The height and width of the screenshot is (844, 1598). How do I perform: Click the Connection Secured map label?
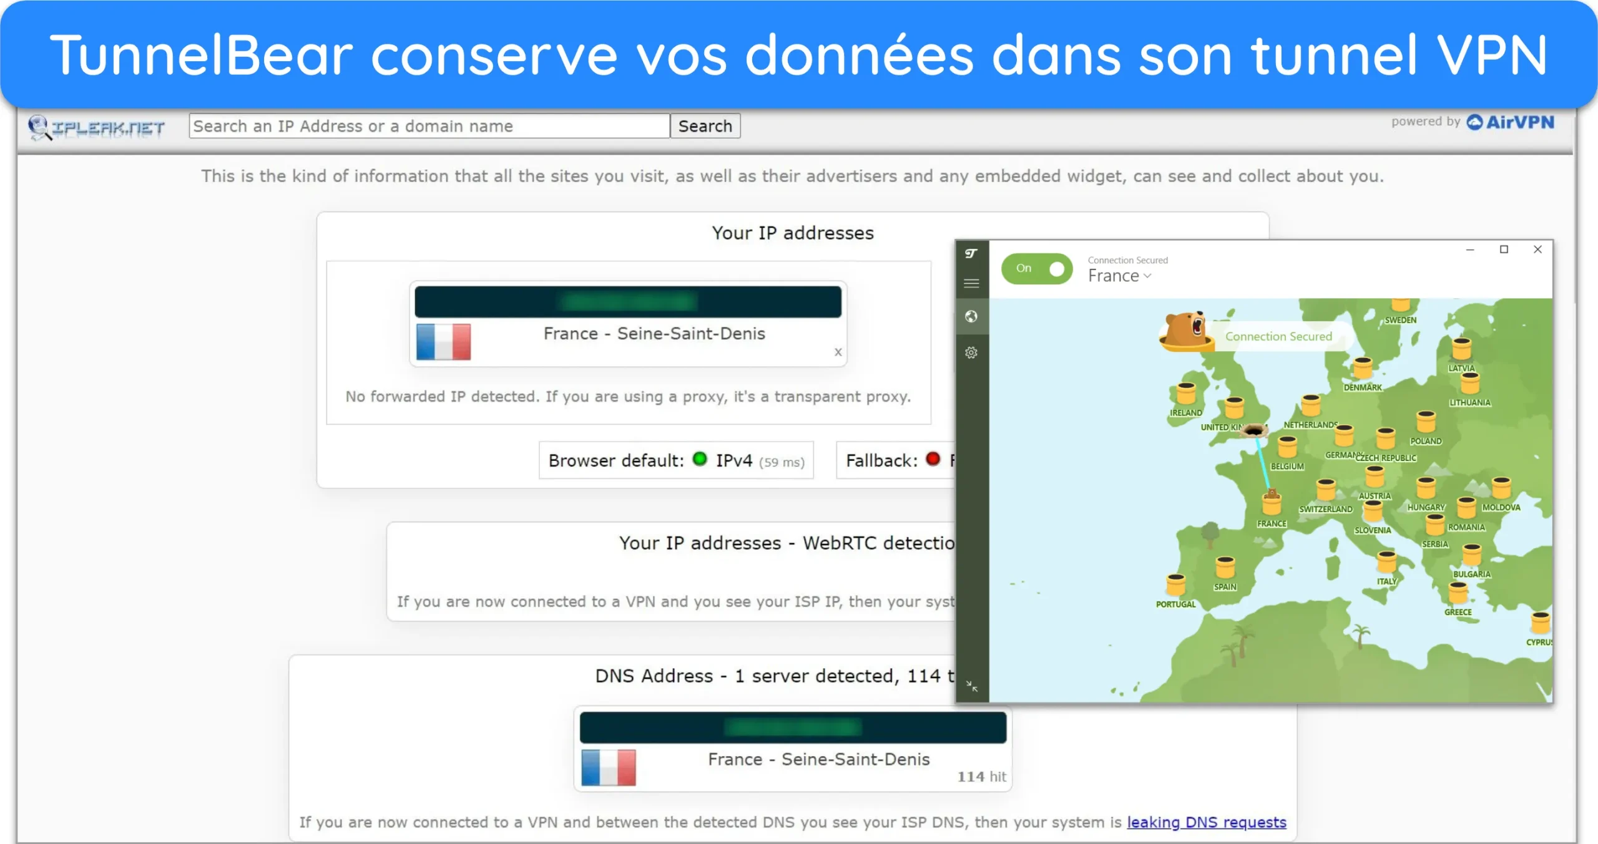pos(1278,337)
